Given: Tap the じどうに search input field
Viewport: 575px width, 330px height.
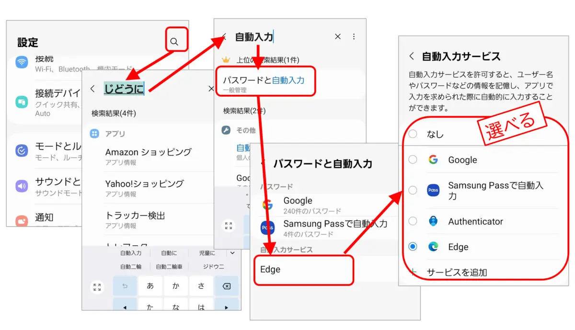Looking at the screenshot, I should (x=124, y=89).
